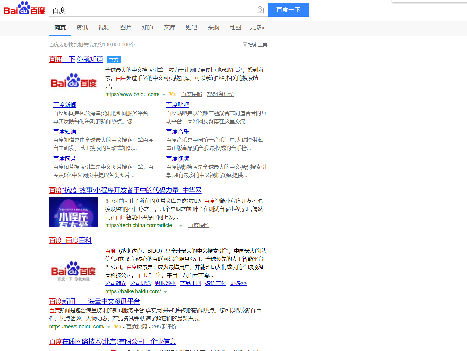This screenshot has height=351, width=467.
Task: Switch to the 视频 tab
Action: click(x=104, y=28)
